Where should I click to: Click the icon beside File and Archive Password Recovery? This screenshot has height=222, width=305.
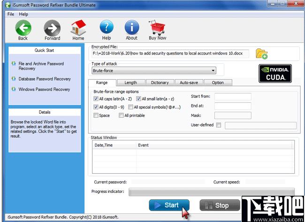14,63
